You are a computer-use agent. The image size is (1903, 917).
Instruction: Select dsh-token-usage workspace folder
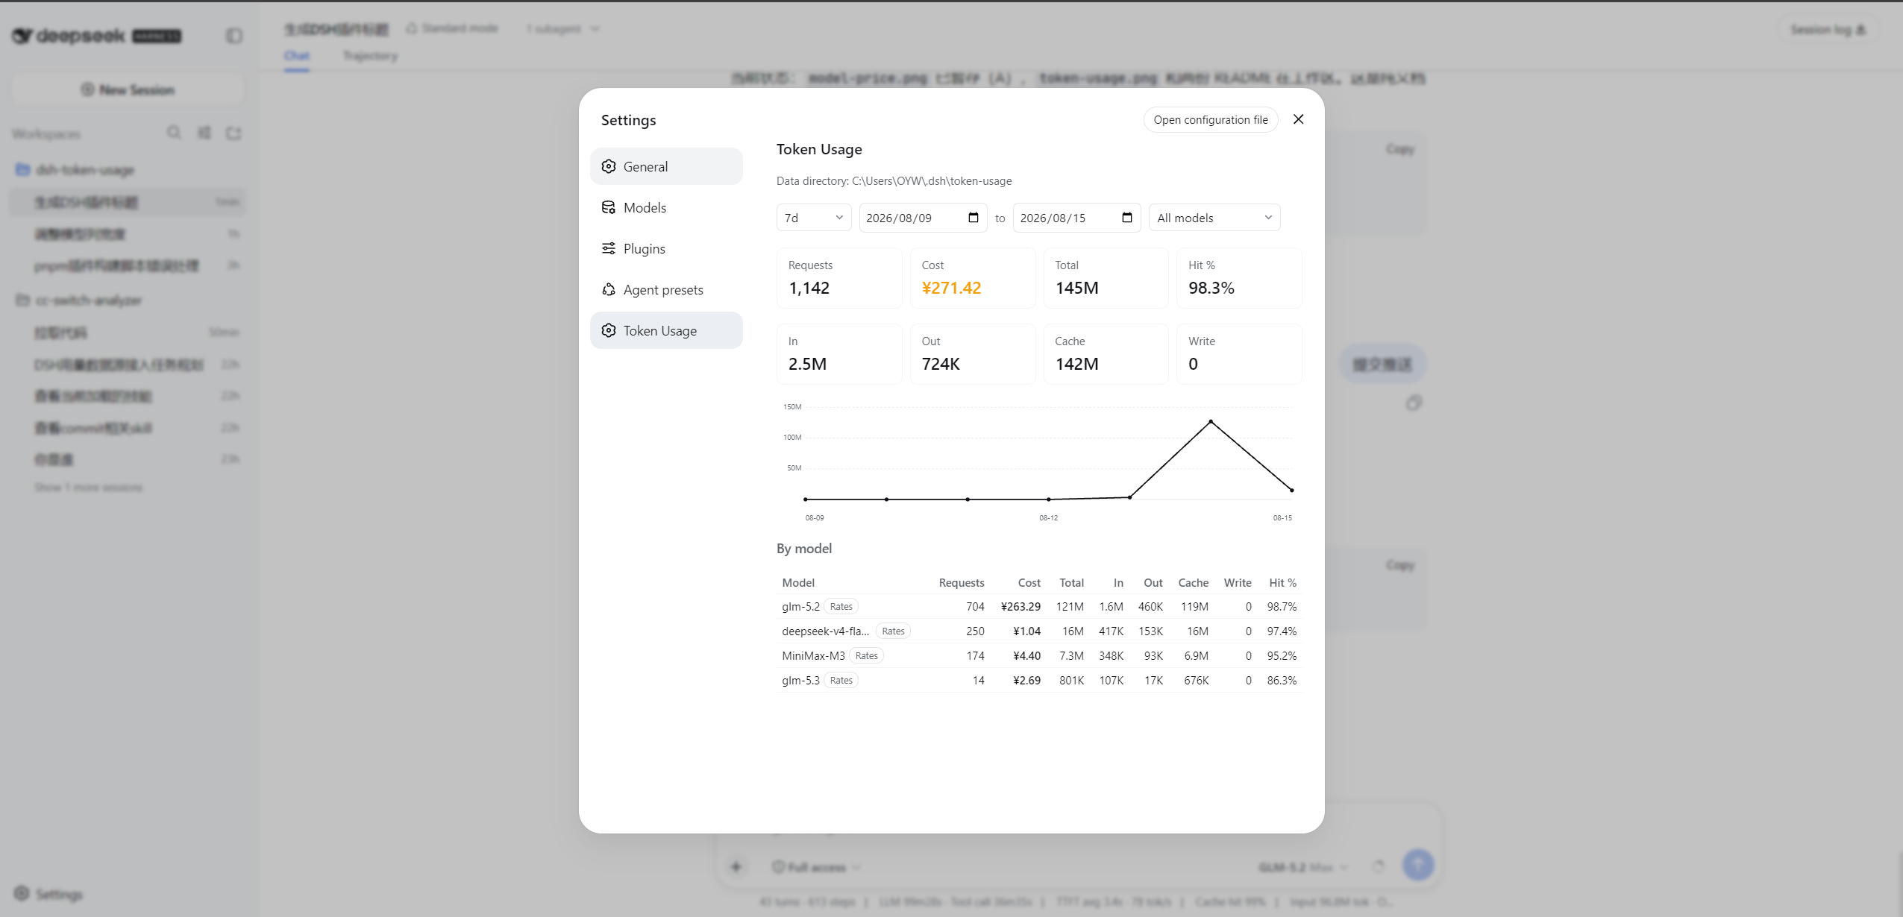(x=128, y=170)
